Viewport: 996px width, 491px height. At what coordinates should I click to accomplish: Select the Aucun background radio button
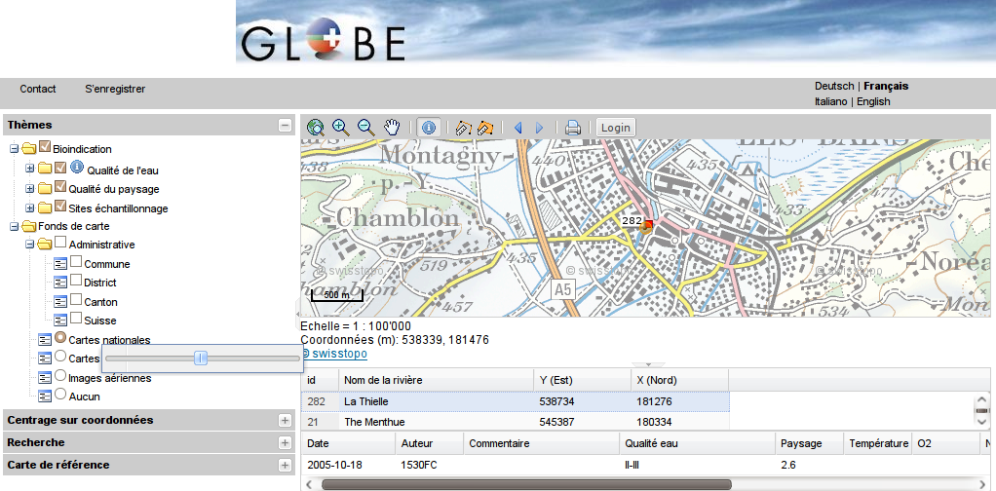[x=60, y=394]
